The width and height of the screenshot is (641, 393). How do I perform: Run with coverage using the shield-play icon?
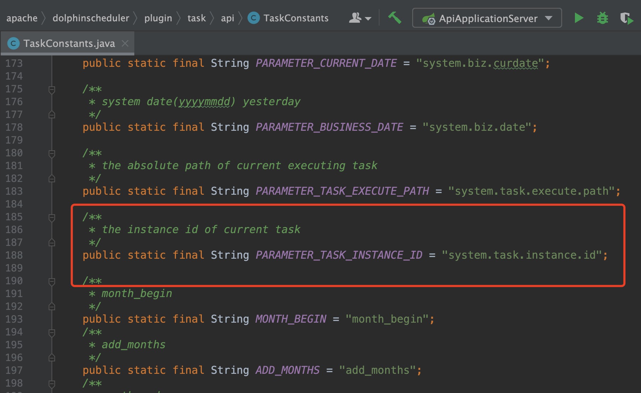[627, 18]
